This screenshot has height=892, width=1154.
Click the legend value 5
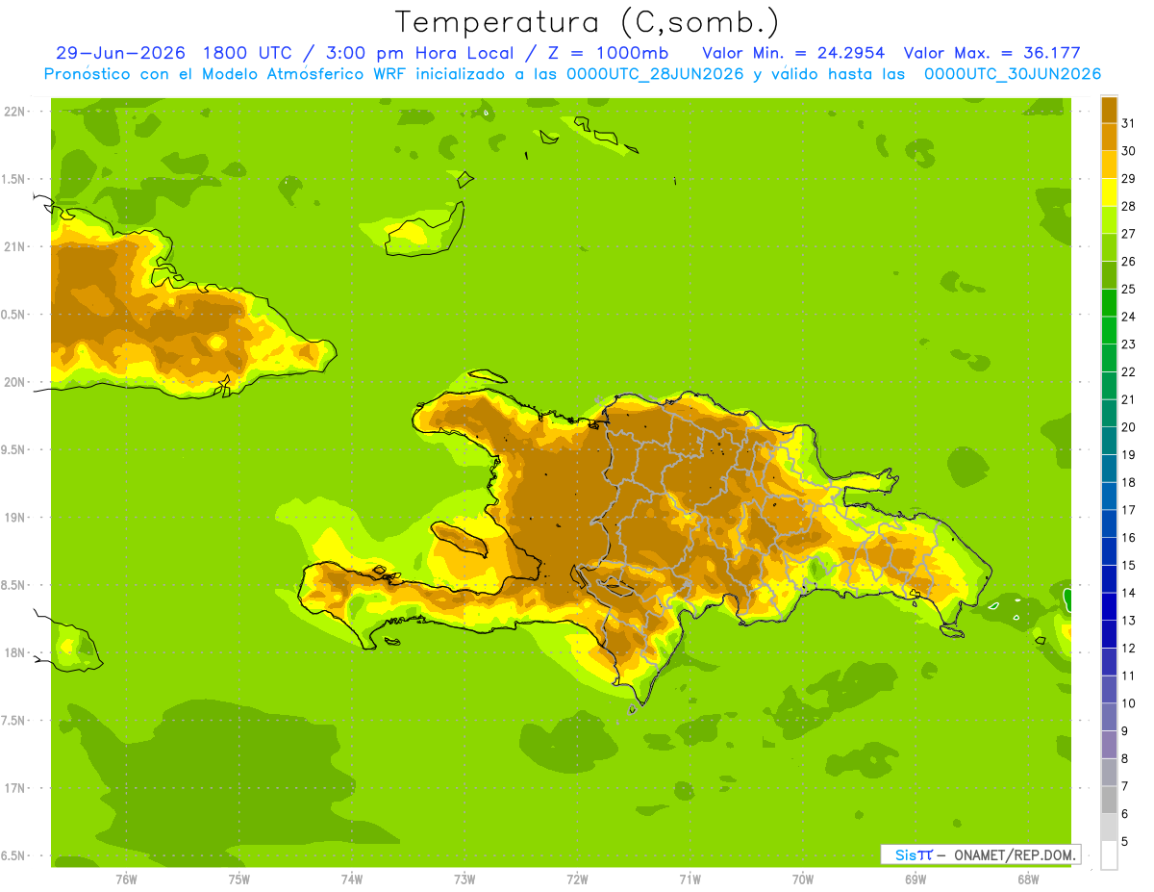1125,842
